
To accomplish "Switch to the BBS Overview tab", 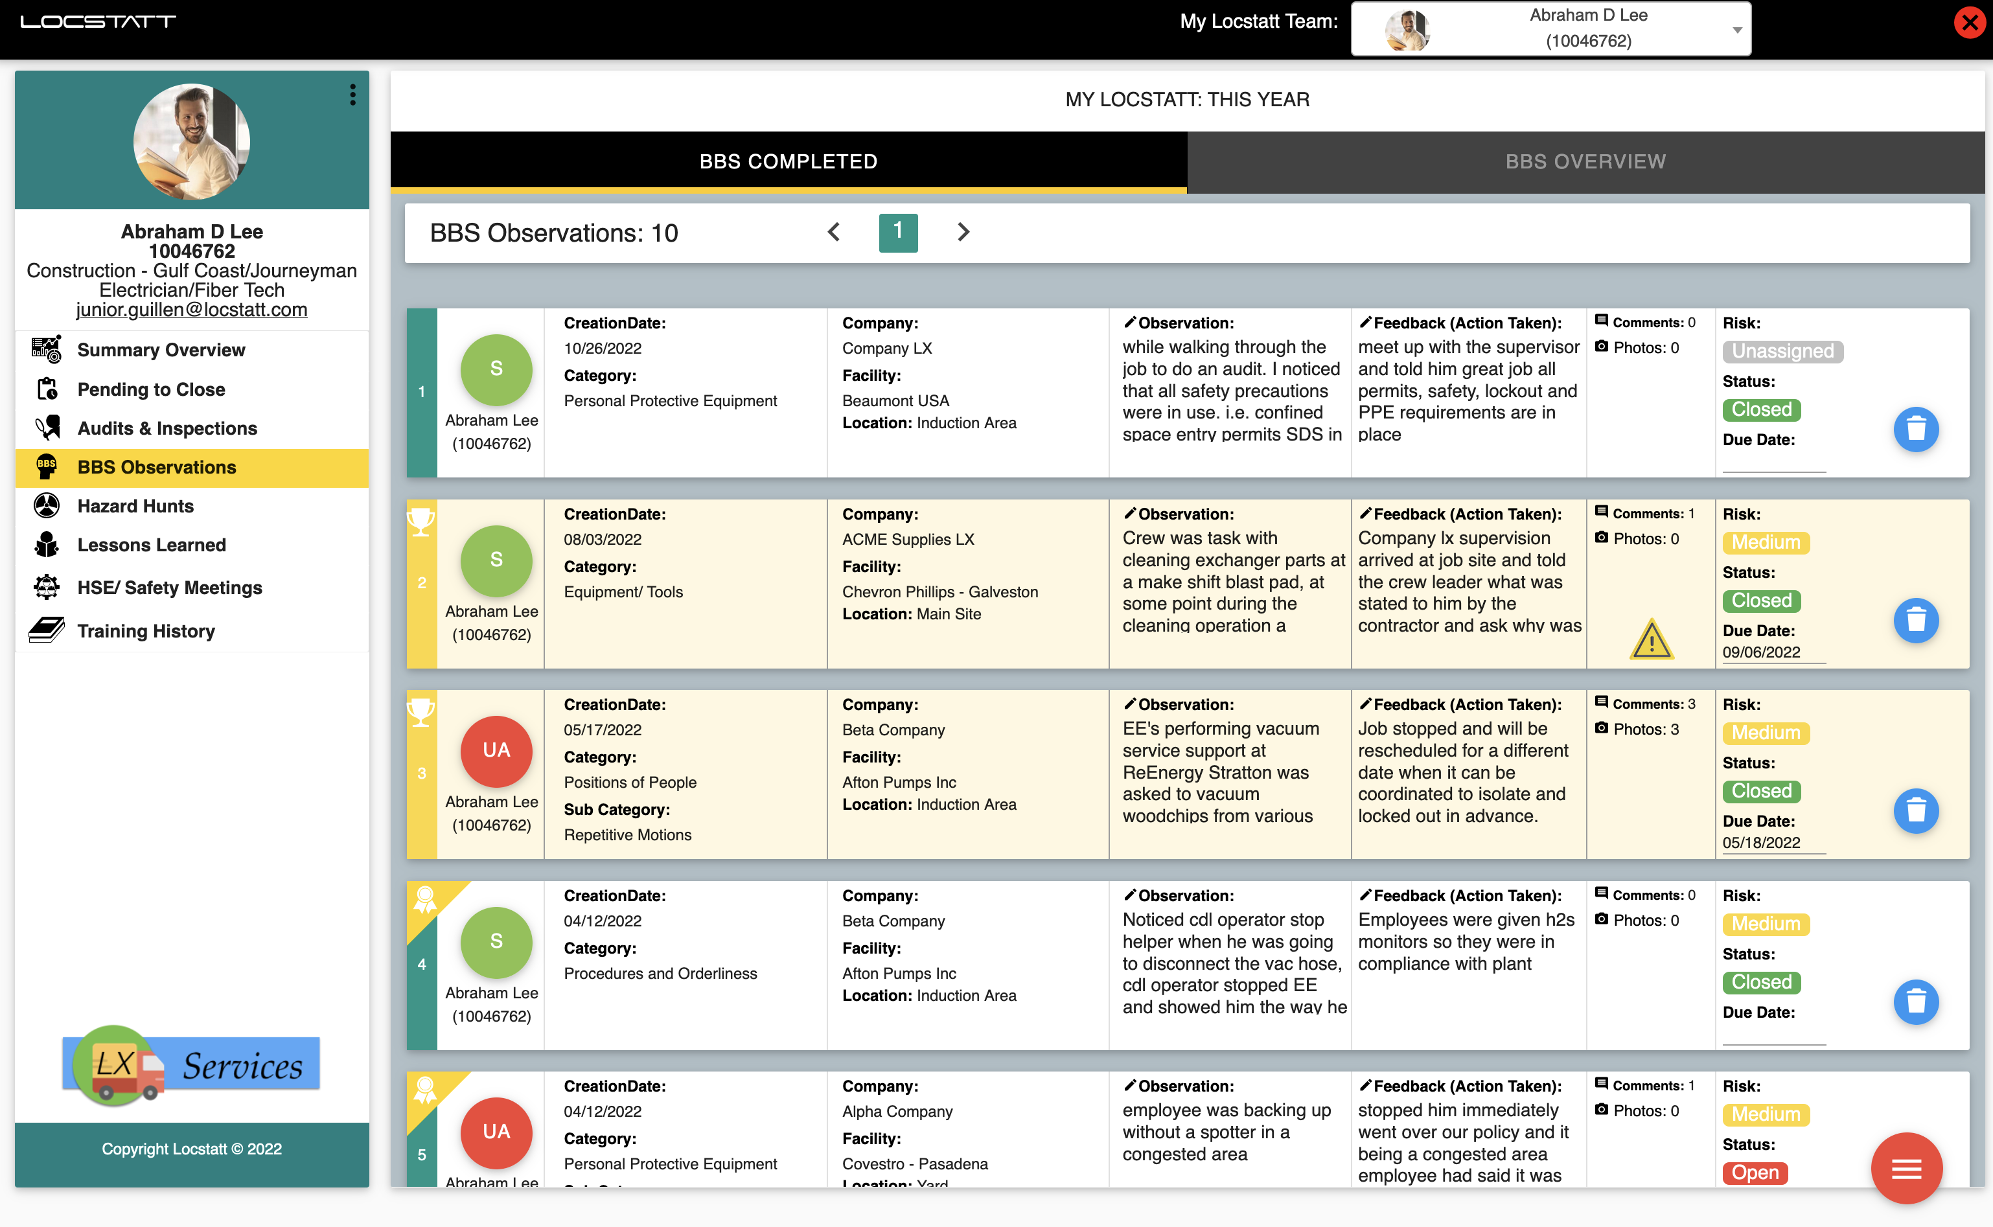I will click(1585, 161).
